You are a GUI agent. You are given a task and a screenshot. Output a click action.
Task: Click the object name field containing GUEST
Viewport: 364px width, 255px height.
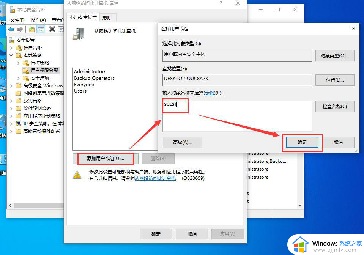coord(237,116)
